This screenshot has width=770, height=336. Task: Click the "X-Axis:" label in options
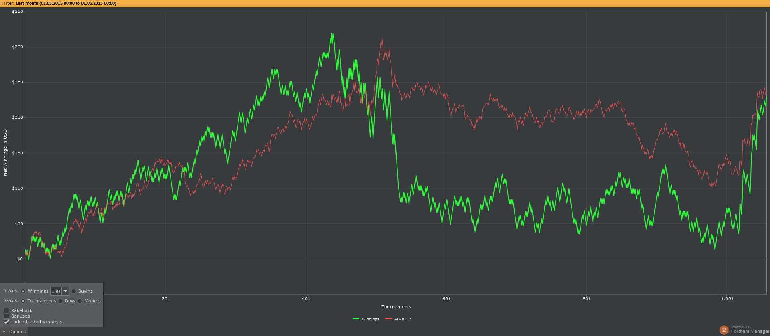coord(11,300)
